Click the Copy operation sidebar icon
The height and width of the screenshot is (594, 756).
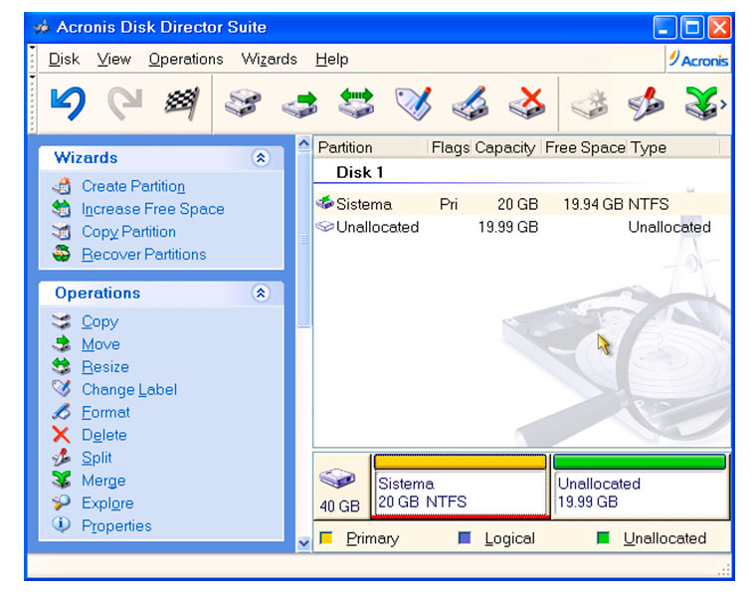[62, 321]
